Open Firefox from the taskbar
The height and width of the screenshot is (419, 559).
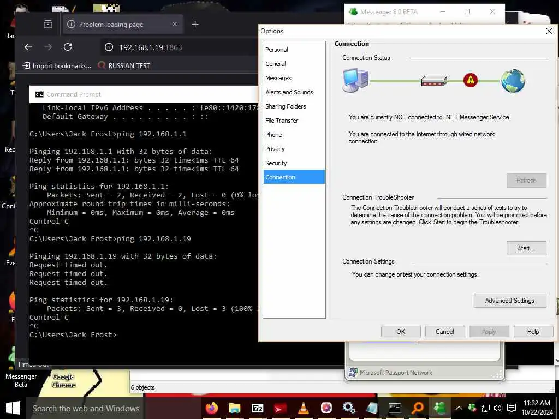pos(212,408)
